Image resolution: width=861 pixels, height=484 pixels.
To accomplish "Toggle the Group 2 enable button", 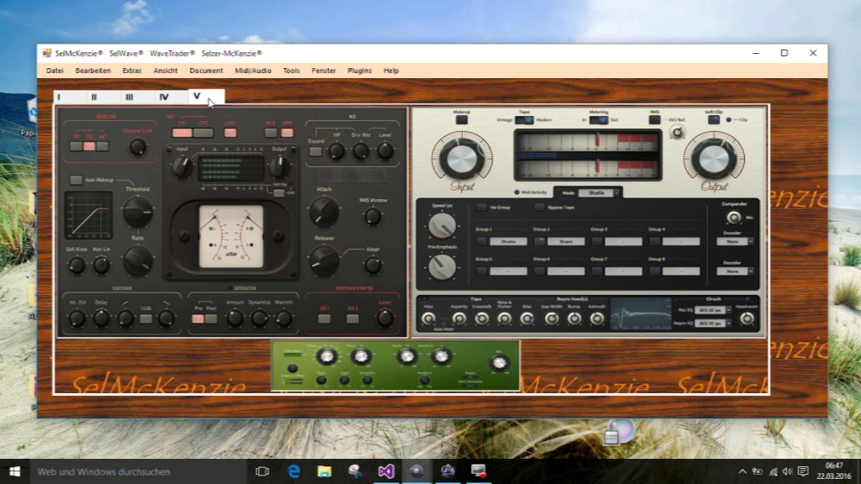I will click(539, 241).
